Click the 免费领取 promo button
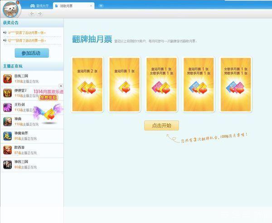The height and width of the screenshot is (223, 272). tap(49, 98)
